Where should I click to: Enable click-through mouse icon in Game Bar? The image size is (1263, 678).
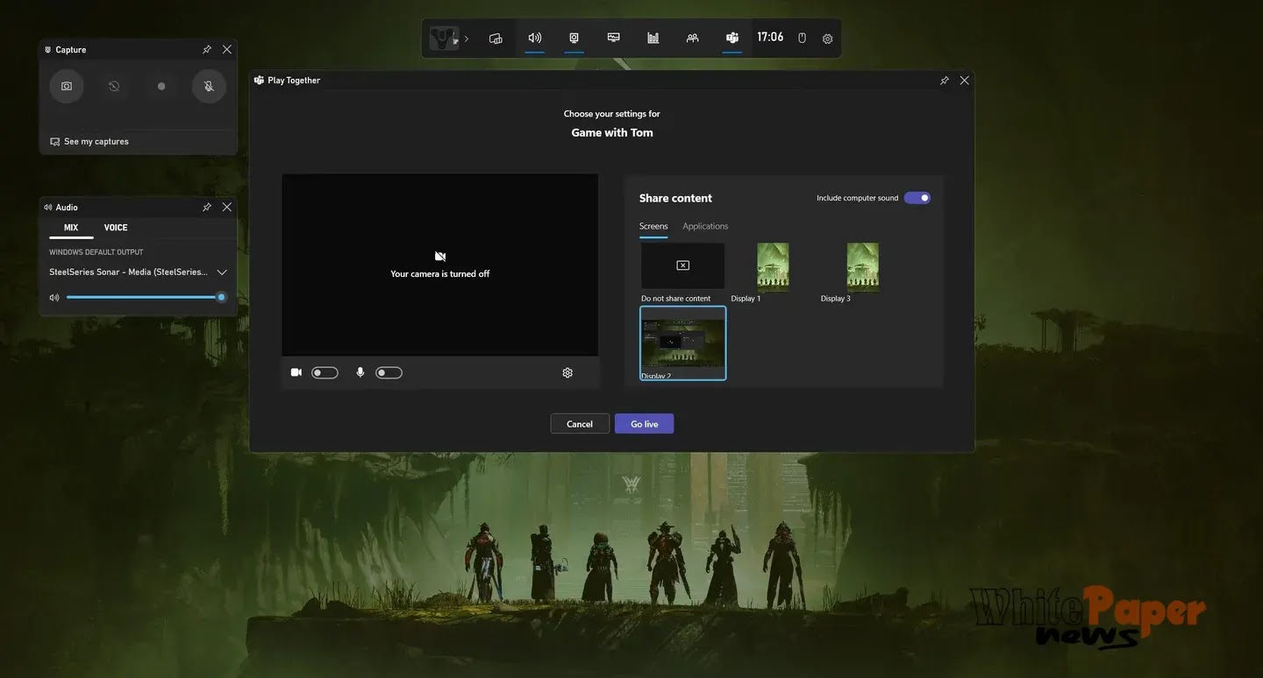click(802, 39)
